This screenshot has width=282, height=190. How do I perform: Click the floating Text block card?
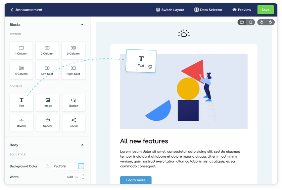(141, 61)
